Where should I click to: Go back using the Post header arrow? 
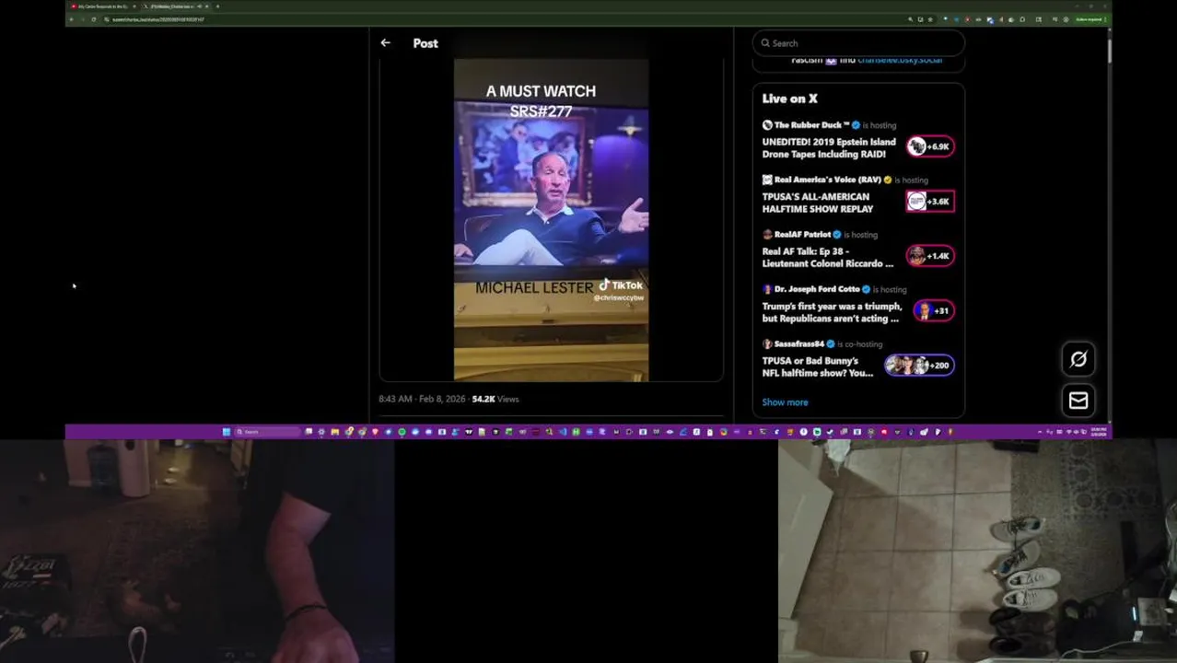385,42
